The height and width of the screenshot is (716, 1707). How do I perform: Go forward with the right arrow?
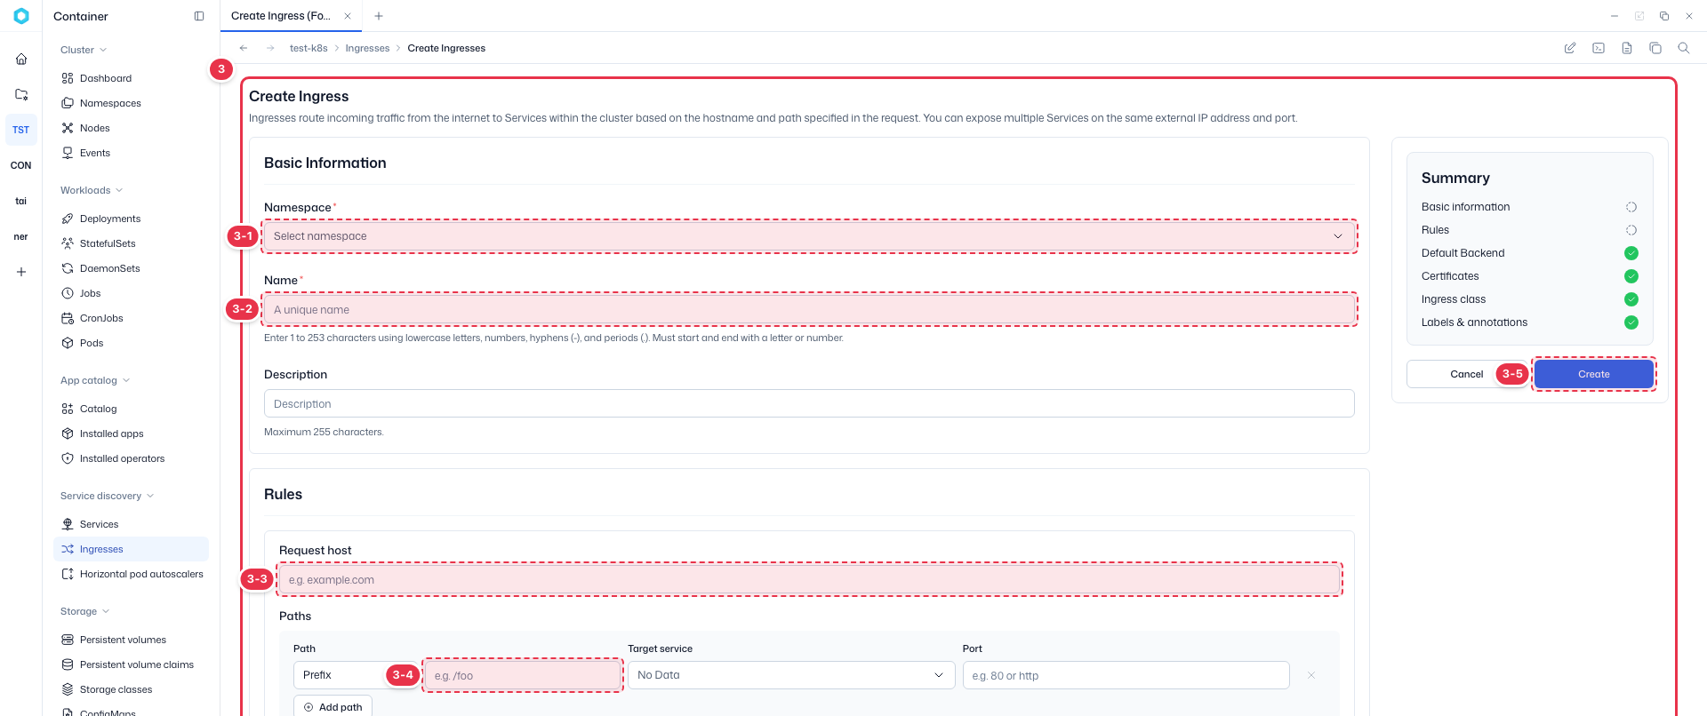click(x=270, y=48)
